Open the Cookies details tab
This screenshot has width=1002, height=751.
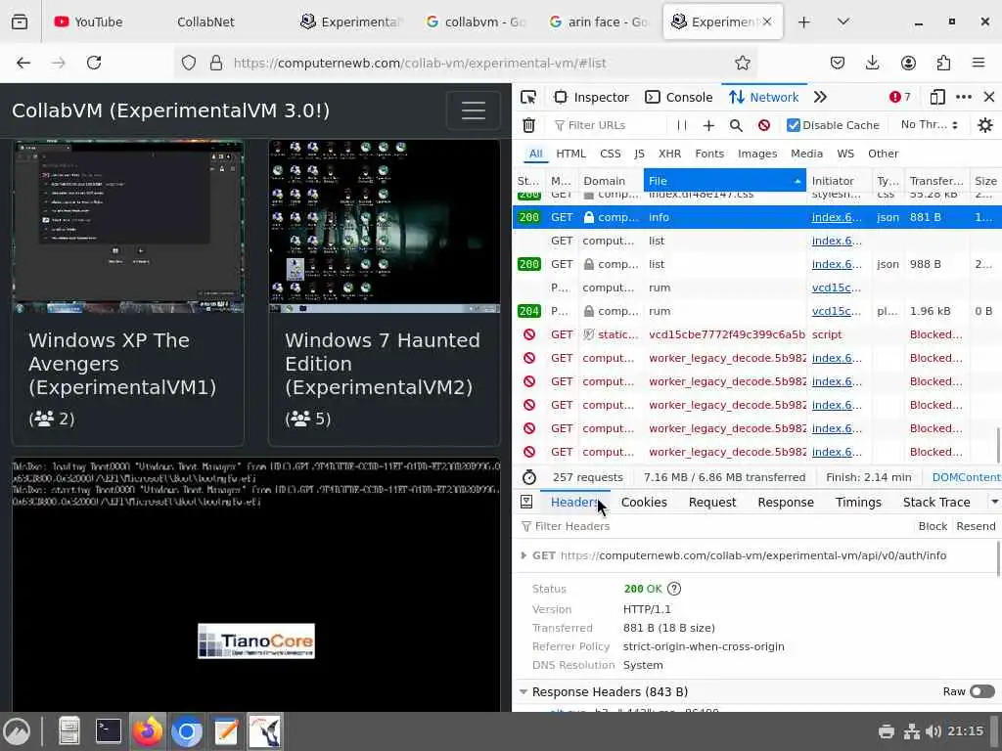[x=644, y=502]
